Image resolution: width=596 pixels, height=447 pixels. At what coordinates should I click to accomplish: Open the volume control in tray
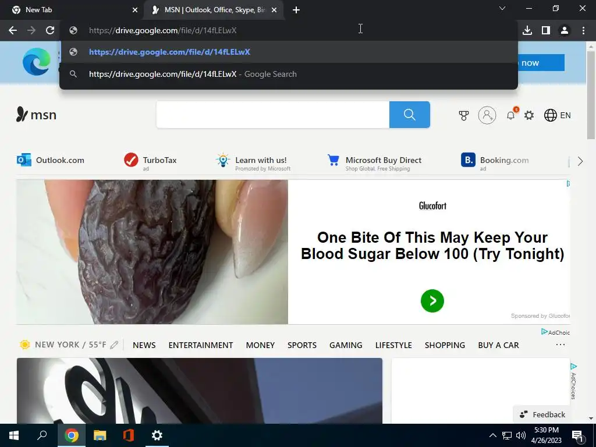[521, 435]
